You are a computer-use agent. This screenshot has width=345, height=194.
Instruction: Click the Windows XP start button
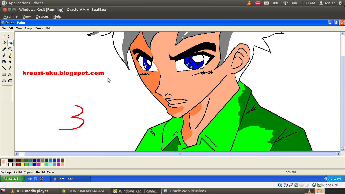point(12,179)
